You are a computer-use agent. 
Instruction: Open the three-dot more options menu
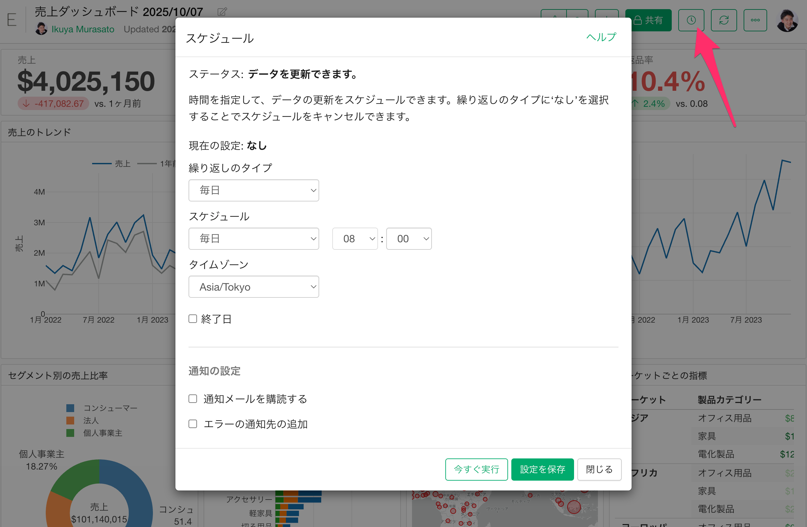(x=755, y=20)
